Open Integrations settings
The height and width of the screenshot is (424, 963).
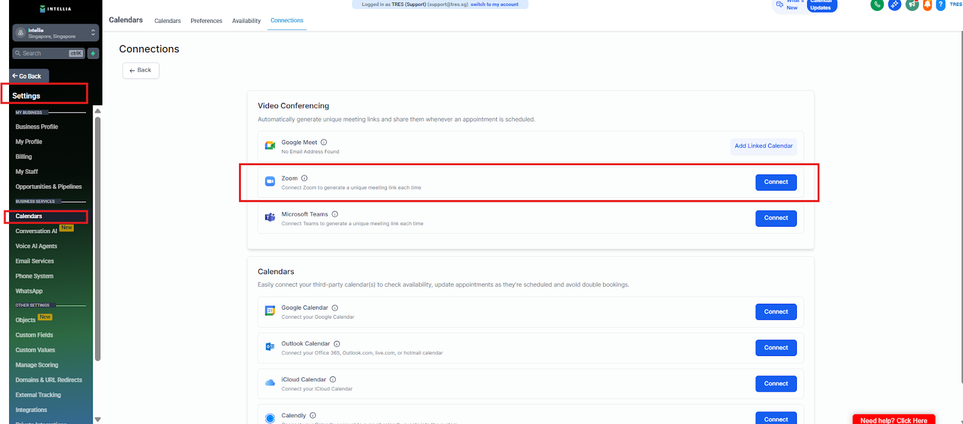[31, 411]
